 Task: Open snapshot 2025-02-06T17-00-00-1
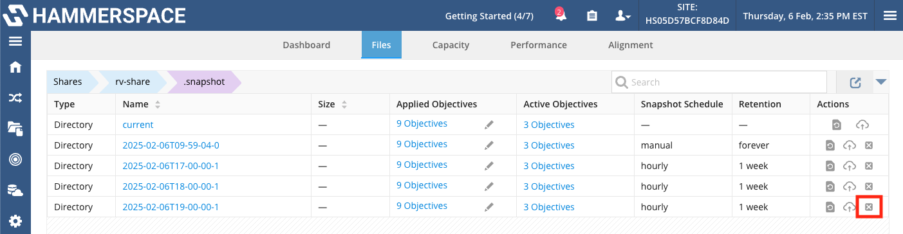[x=171, y=166]
